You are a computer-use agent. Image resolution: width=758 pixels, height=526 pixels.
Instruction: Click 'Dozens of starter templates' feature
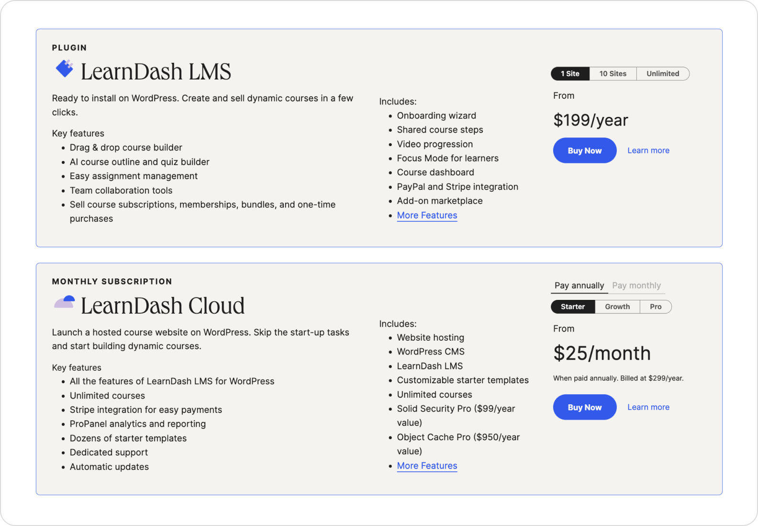(128, 438)
